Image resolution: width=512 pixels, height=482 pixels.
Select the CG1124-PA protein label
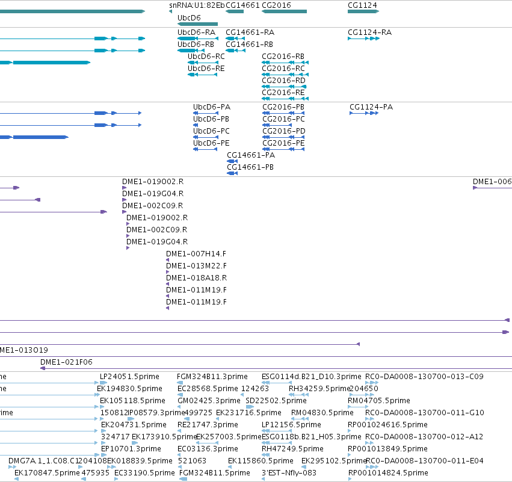[371, 107]
